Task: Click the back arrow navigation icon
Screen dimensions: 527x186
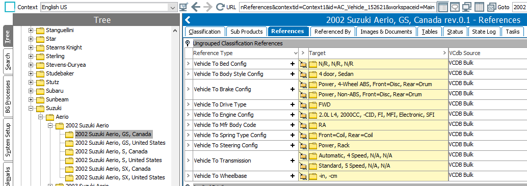Action: pyautogui.click(x=196, y=7)
